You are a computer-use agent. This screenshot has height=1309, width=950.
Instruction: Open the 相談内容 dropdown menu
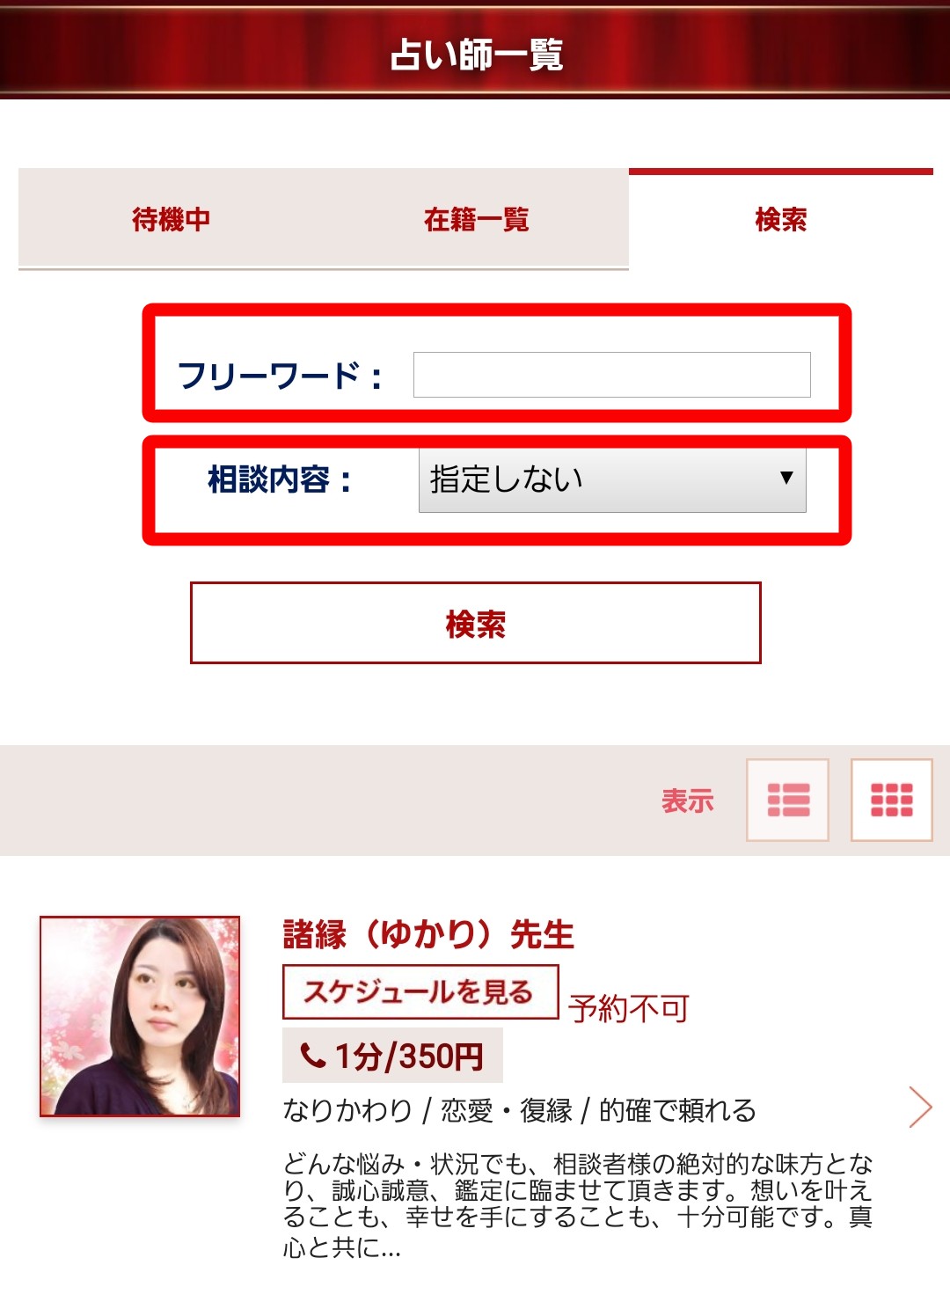(x=612, y=480)
